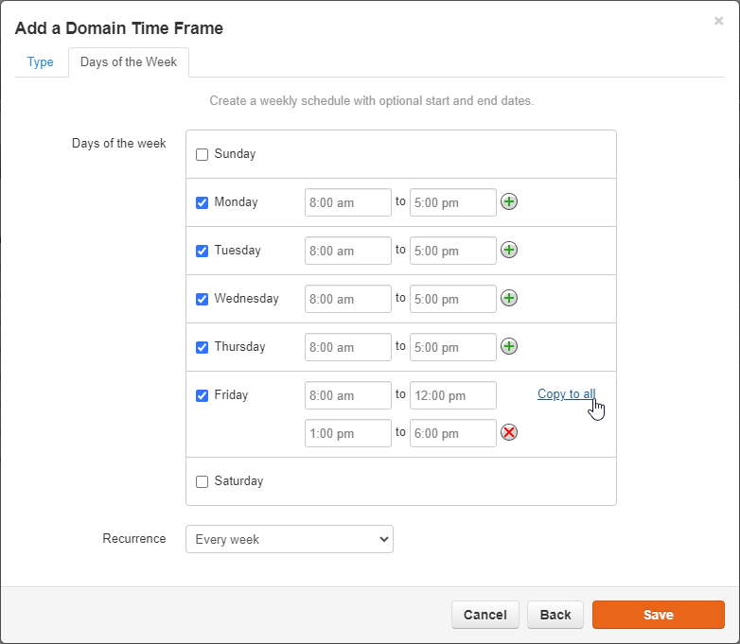
Task: Click the Copy to all link
Action: tap(566, 394)
